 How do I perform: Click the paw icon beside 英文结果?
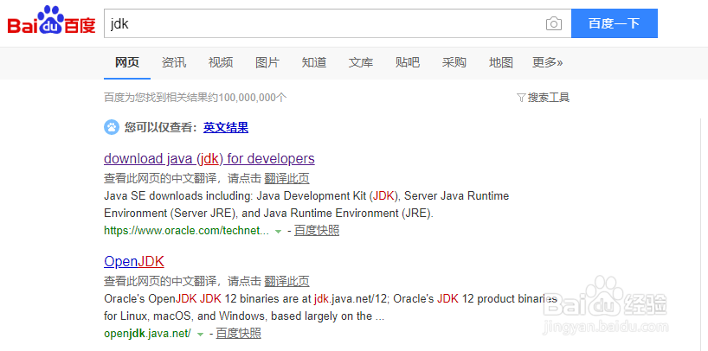(112, 127)
